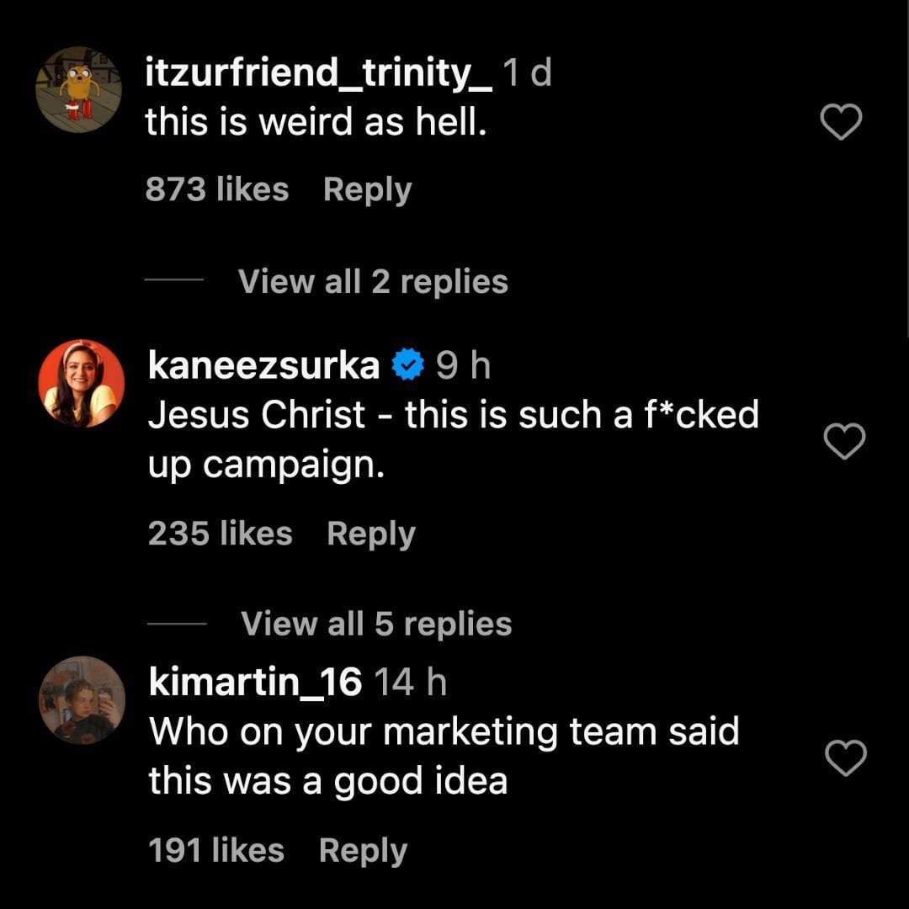Image resolution: width=909 pixels, height=909 pixels.
Task: Like kimartin_16's comment with the heart
Action: 846,758
